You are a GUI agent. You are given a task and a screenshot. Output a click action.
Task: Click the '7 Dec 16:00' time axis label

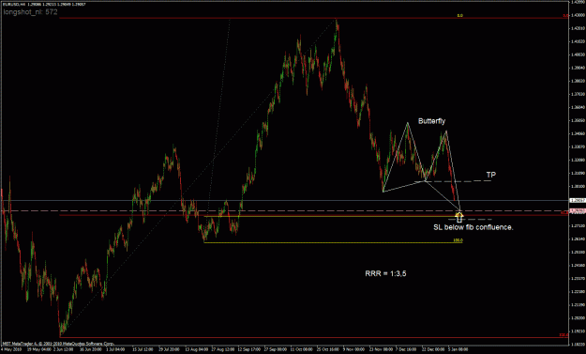[406, 349]
